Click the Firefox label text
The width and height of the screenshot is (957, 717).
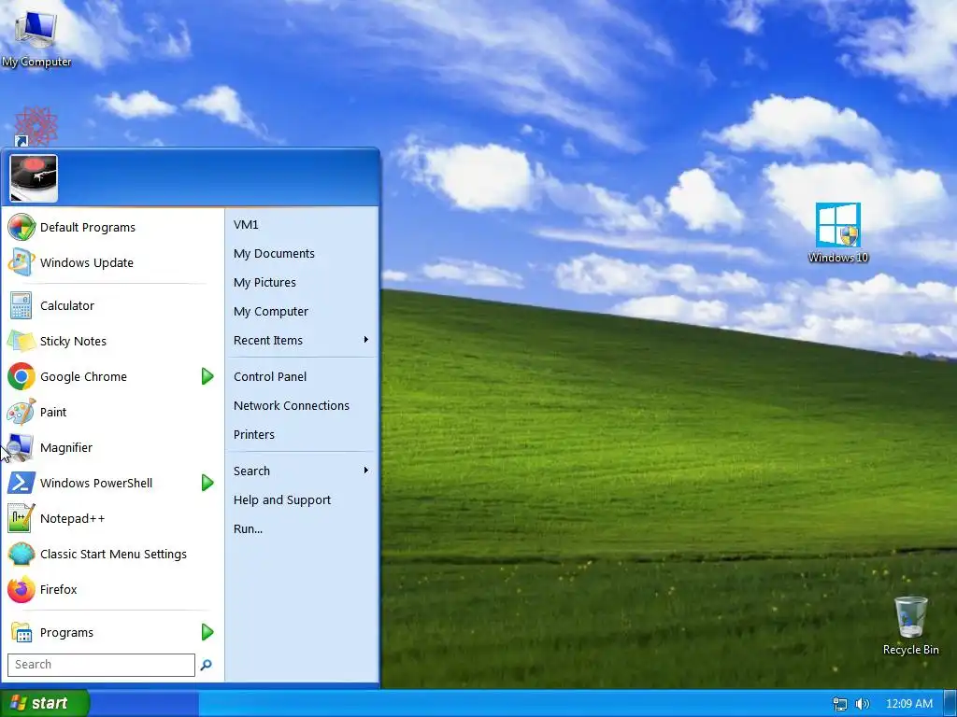click(x=59, y=590)
